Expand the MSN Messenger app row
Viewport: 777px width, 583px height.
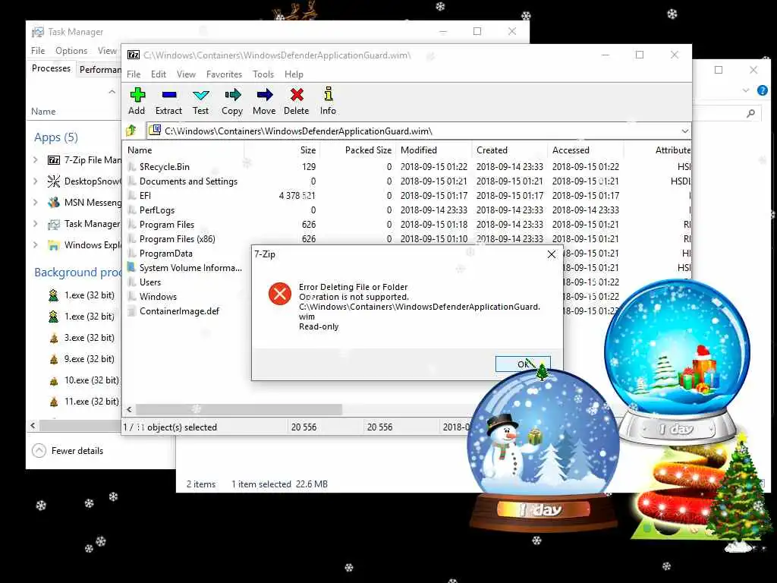[x=35, y=202]
